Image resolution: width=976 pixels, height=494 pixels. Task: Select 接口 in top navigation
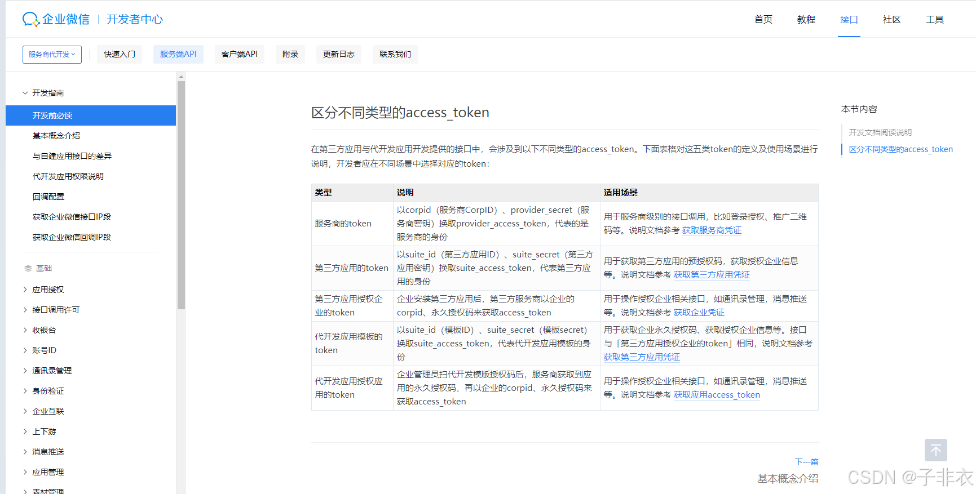coord(849,19)
